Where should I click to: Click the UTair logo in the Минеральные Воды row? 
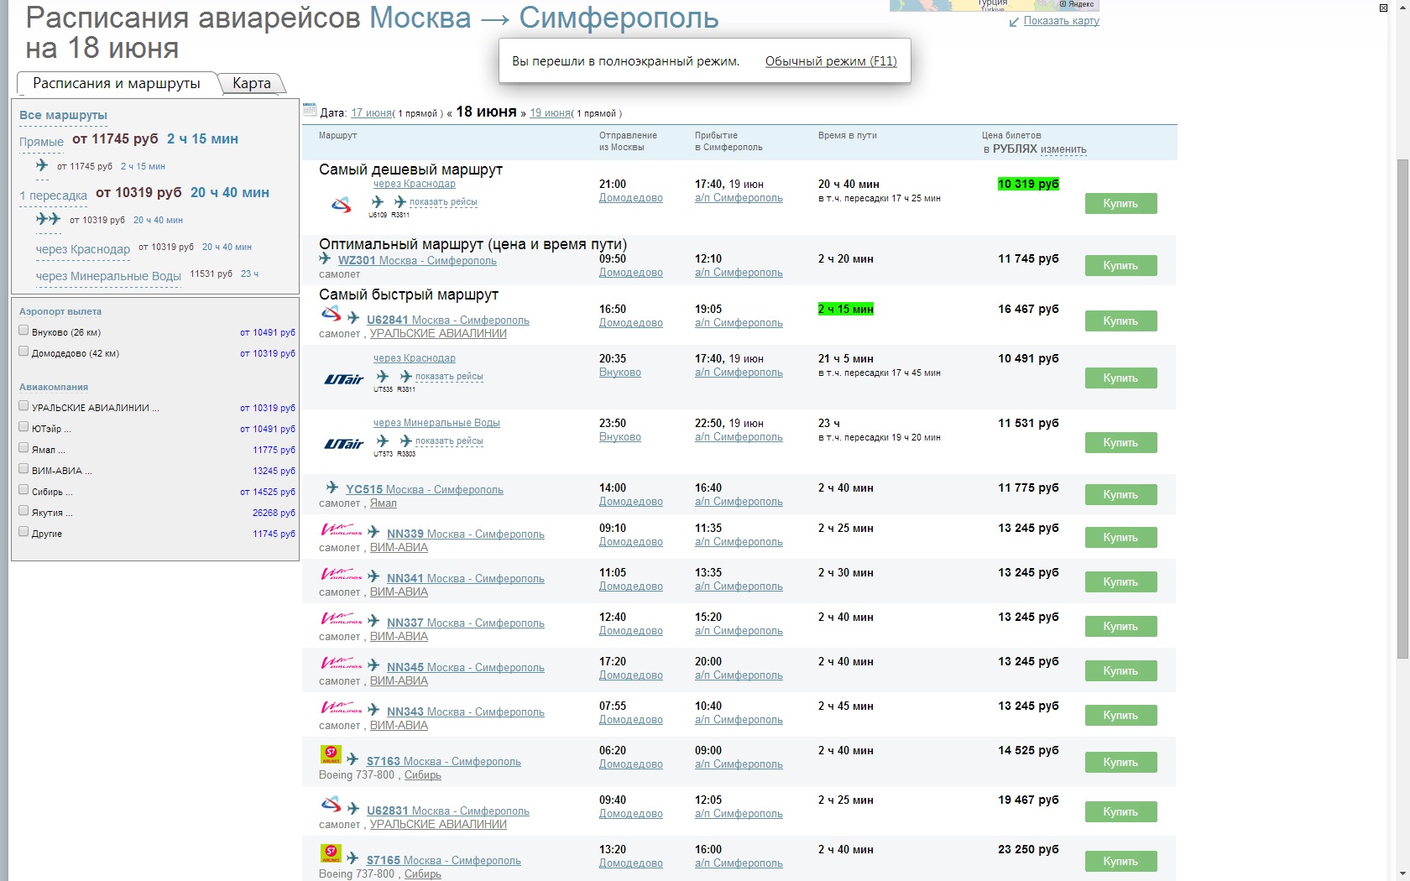click(x=344, y=444)
